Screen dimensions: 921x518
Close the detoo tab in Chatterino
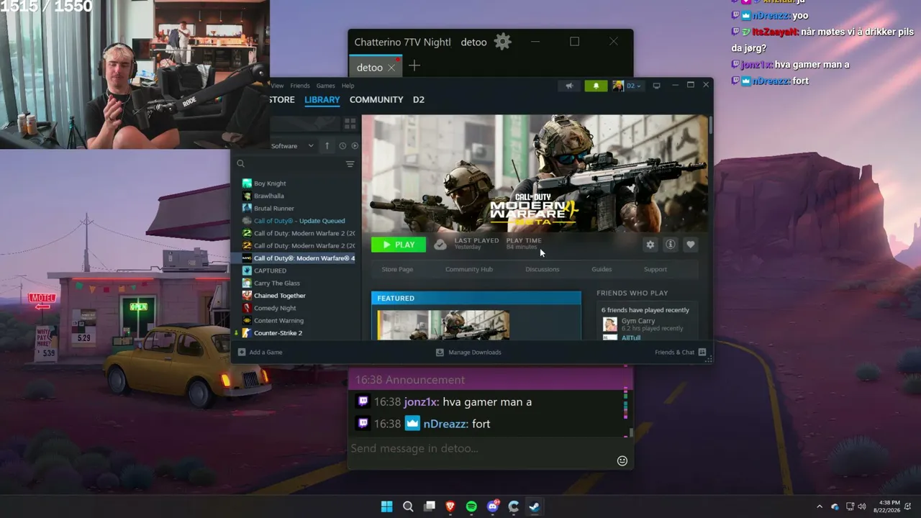tap(391, 68)
